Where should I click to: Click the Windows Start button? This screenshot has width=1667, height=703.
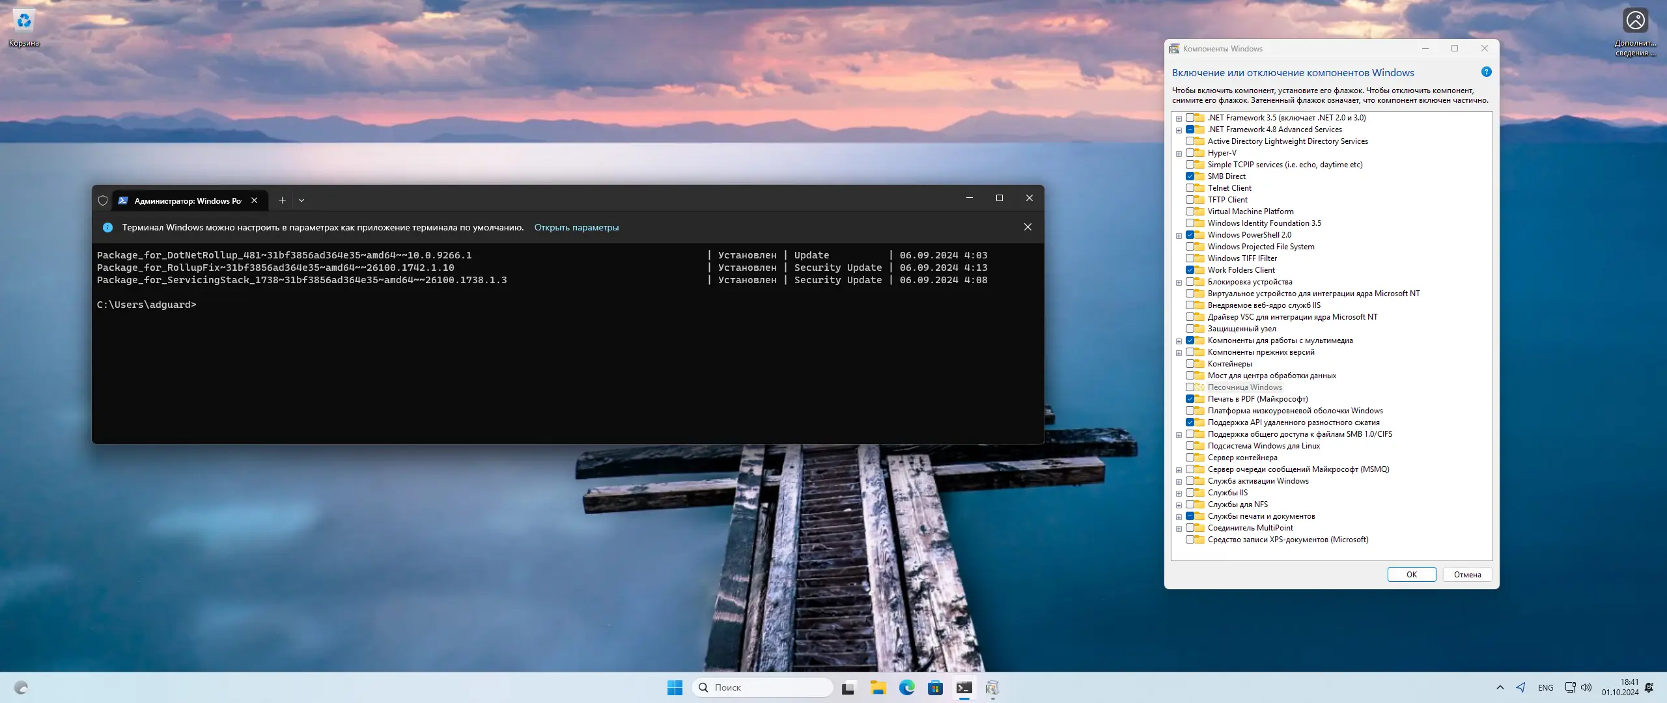point(675,687)
